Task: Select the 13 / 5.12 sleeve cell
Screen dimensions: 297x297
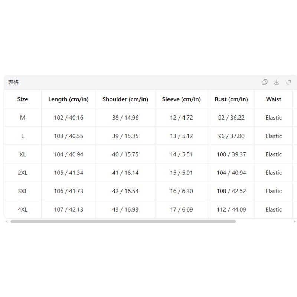Action: [182, 136]
